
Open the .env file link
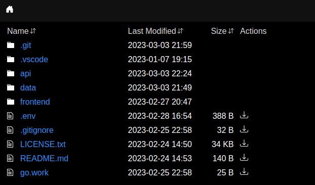point(28,116)
